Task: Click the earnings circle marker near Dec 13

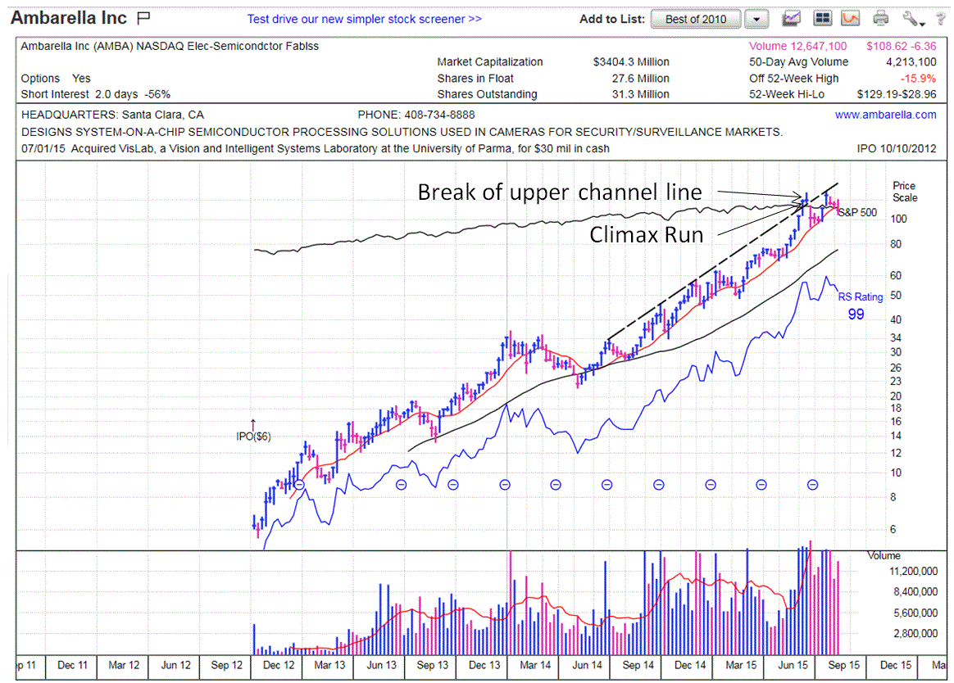Action: coord(504,485)
